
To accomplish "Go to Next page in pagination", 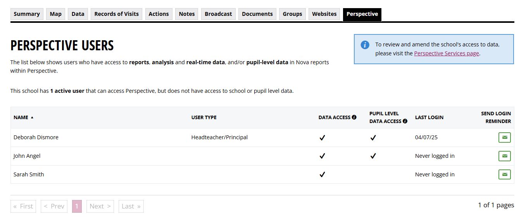I will (x=100, y=206).
